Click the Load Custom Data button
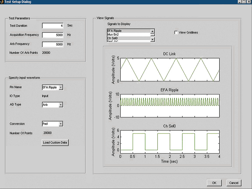This screenshot has width=252, height=189. pos(55,143)
